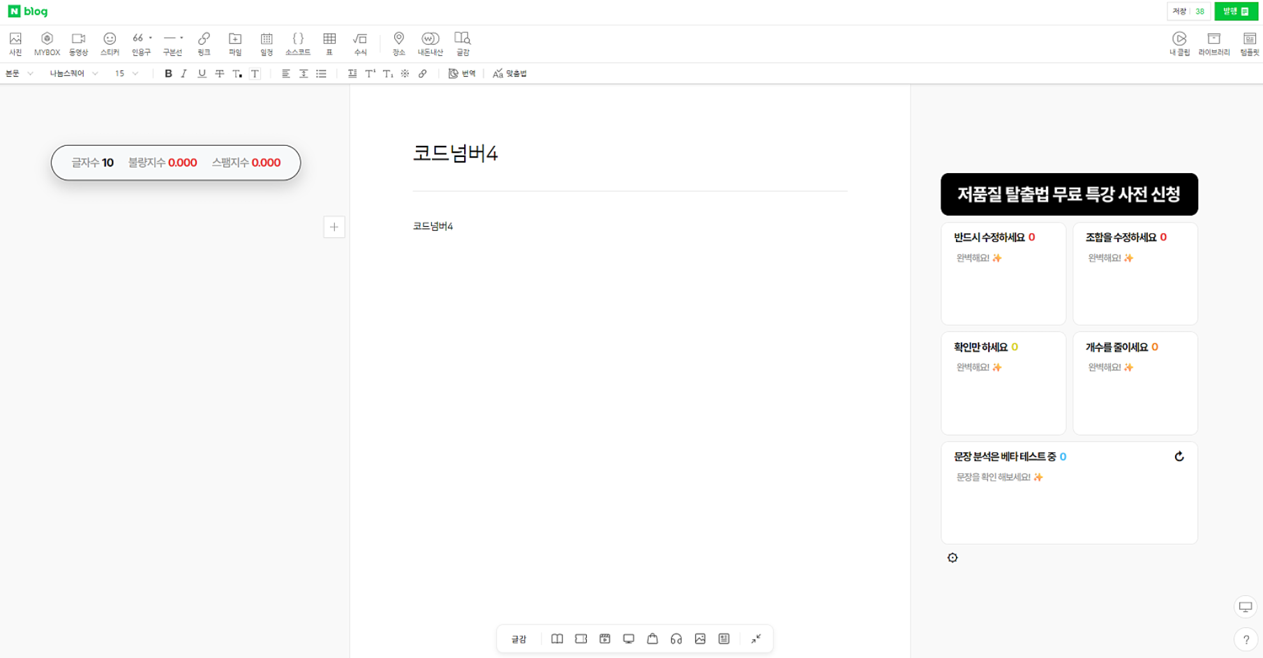Insert a sticker with the 스티커 icon

tap(110, 43)
